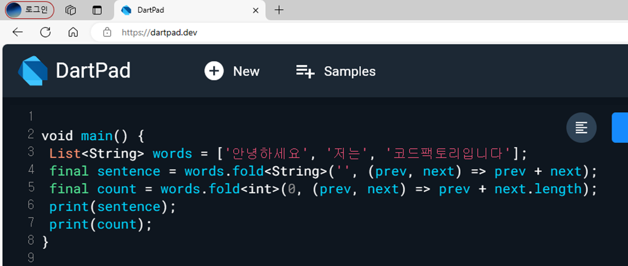628x266 pixels.
Task: Open a new browser tab
Action: click(x=279, y=10)
